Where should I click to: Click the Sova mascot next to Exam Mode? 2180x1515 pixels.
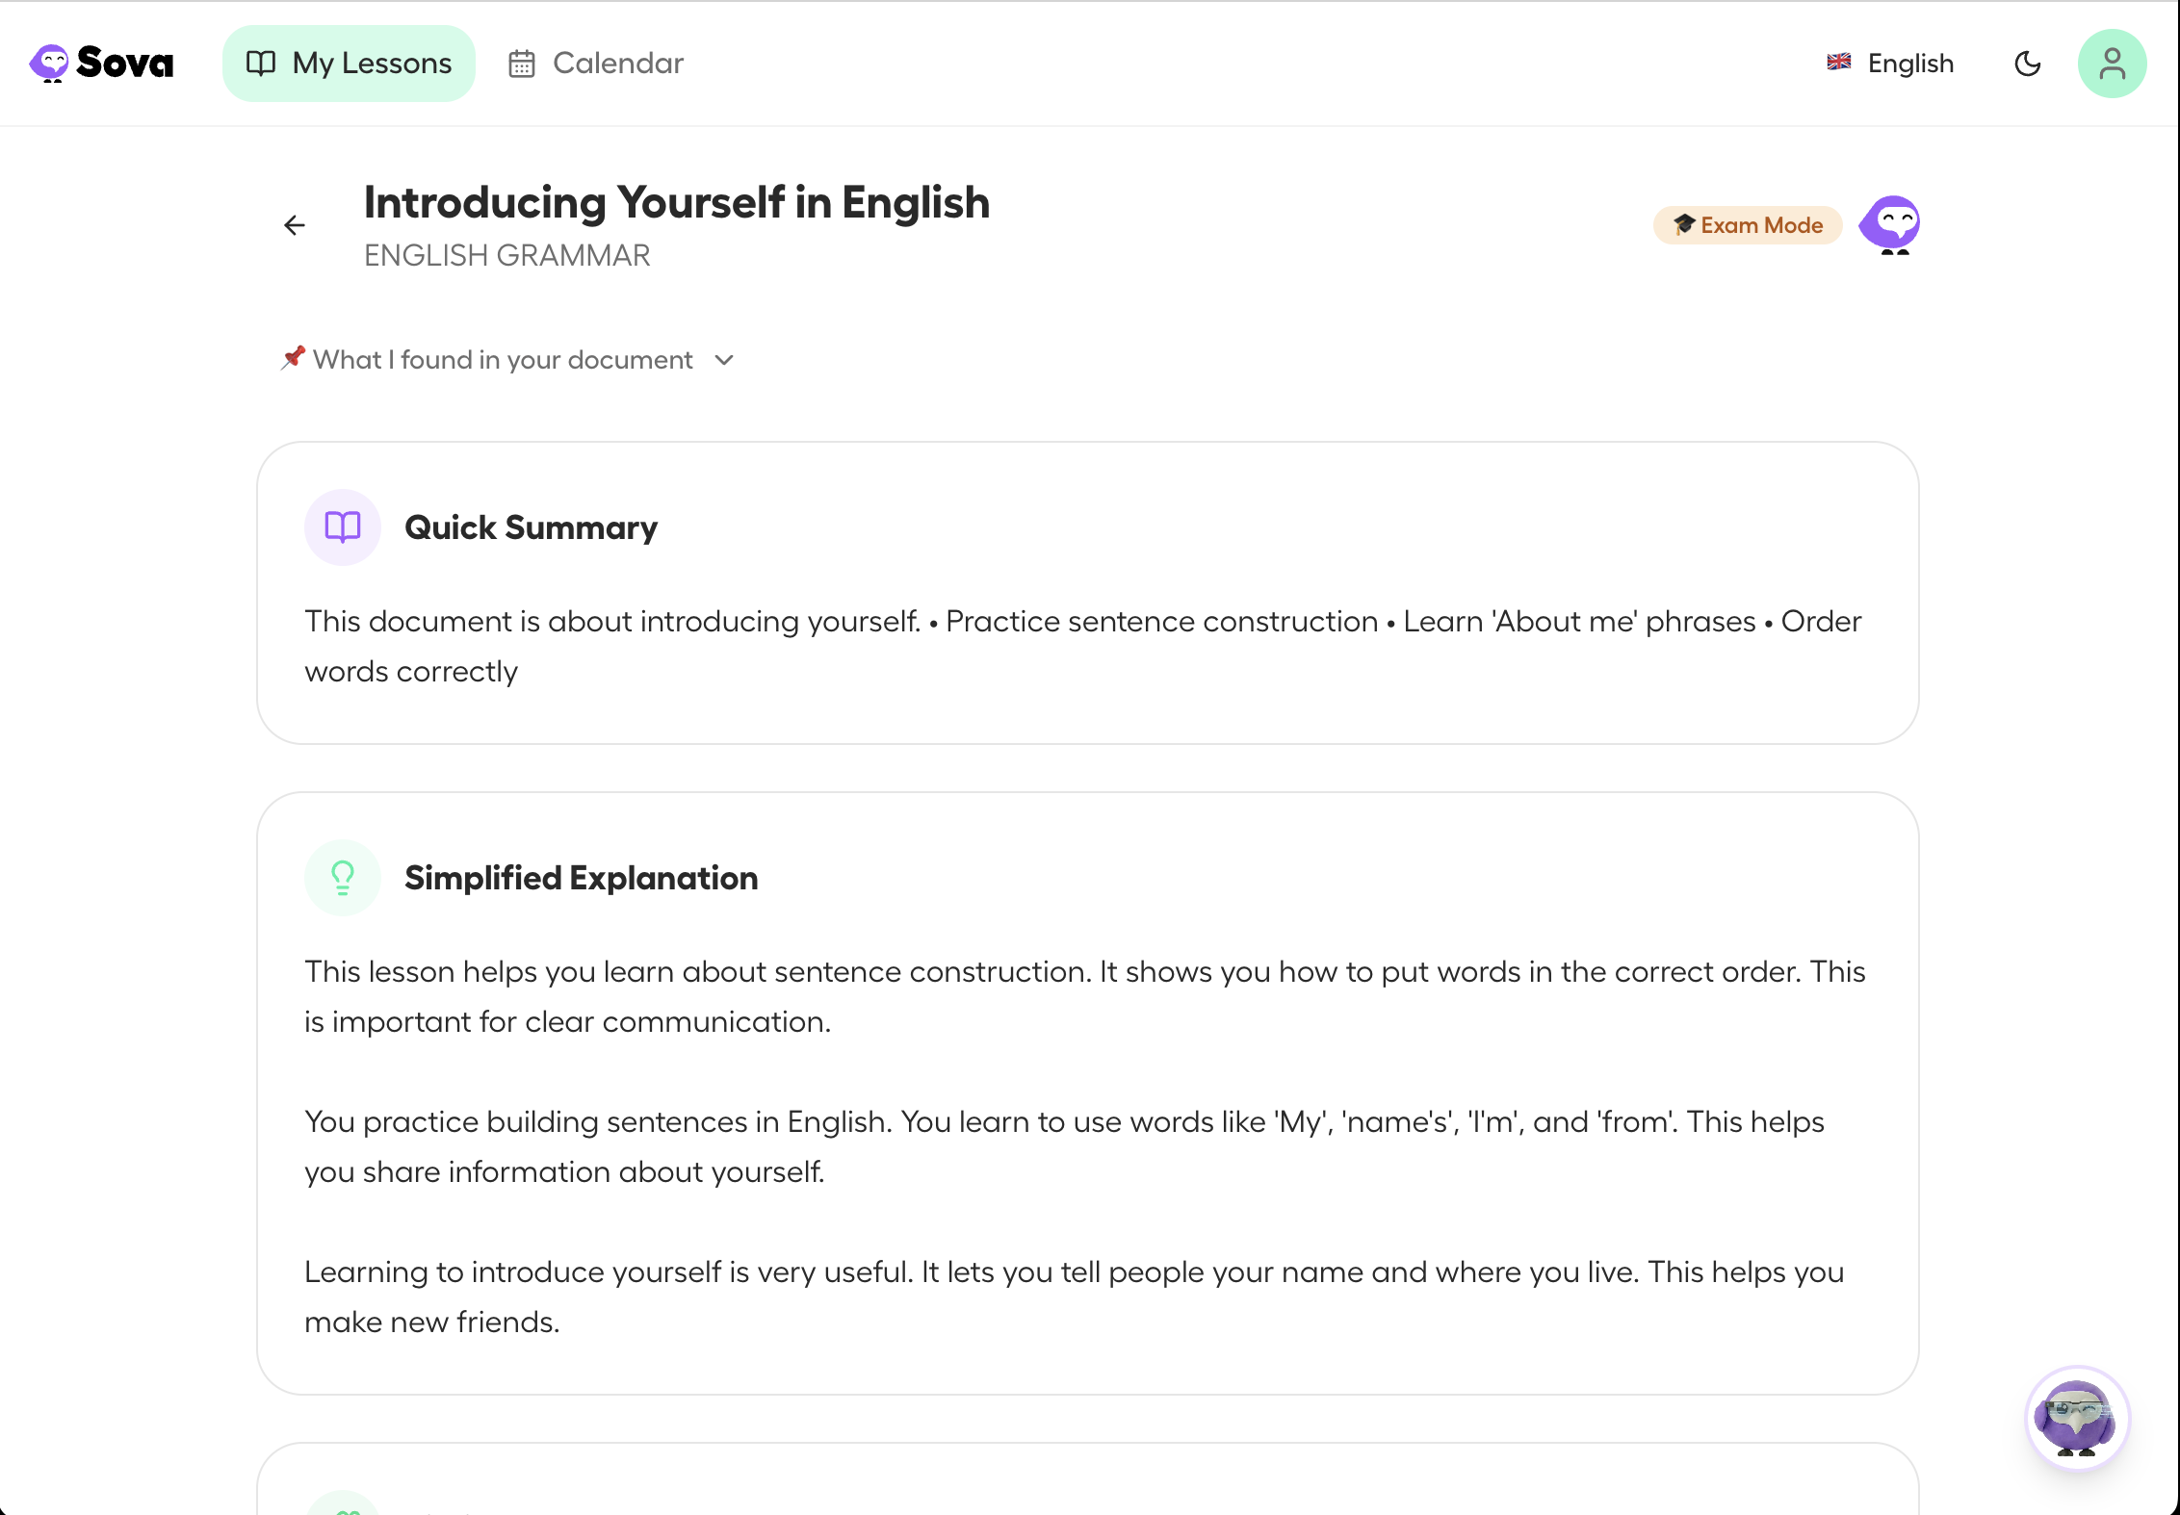(1890, 224)
